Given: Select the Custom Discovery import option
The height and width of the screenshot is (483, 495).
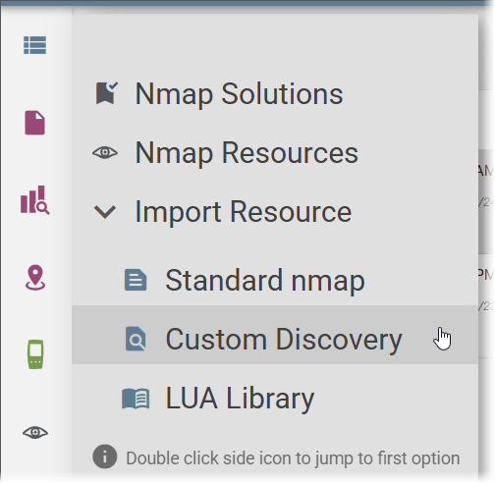Looking at the screenshot, I should click(x=275, y=335).
